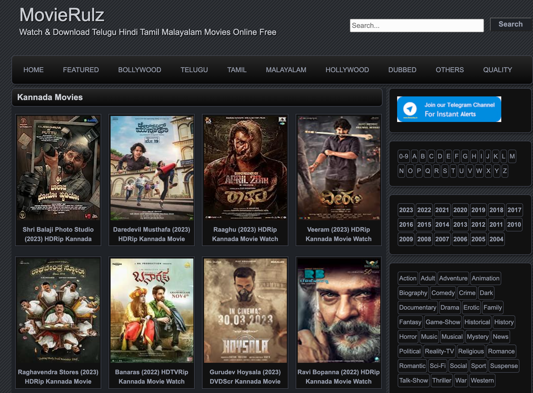Choose the Documentary genre tag

tap(418, 308)
